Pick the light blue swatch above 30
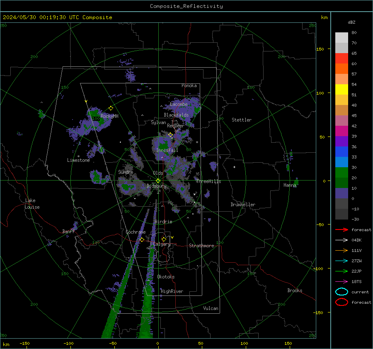 coord(342,162)
